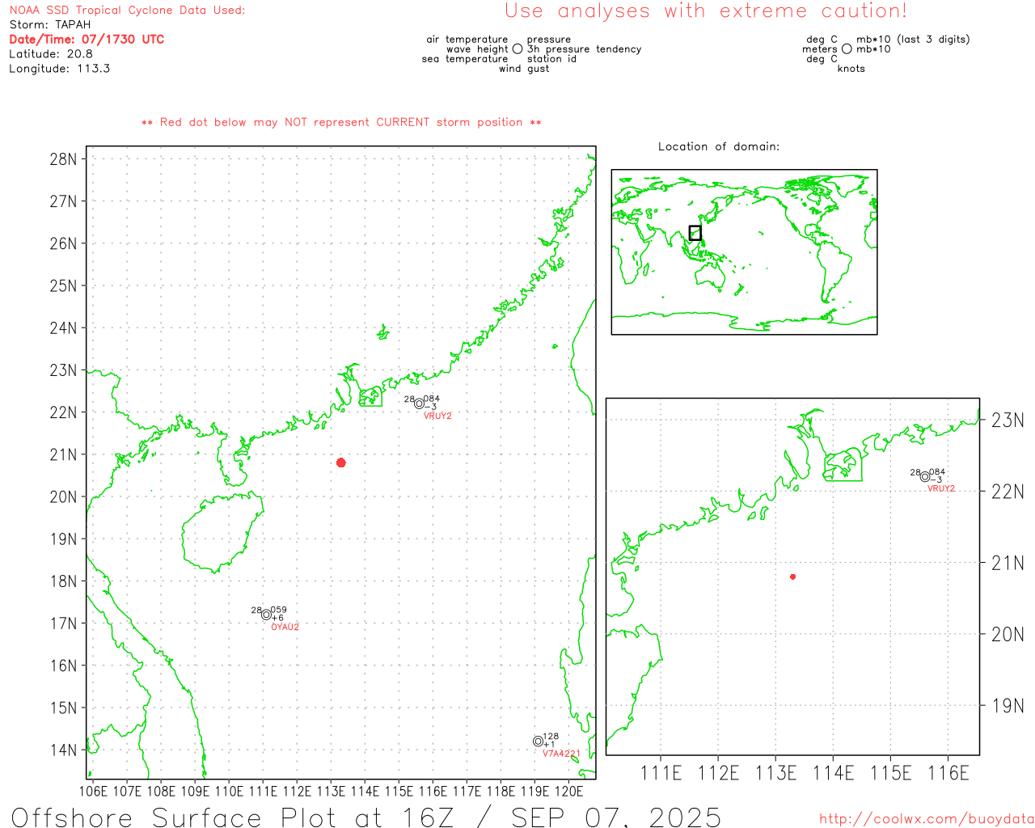
Task: Click 'wind gust' legend label
Action: click(524, 69)
